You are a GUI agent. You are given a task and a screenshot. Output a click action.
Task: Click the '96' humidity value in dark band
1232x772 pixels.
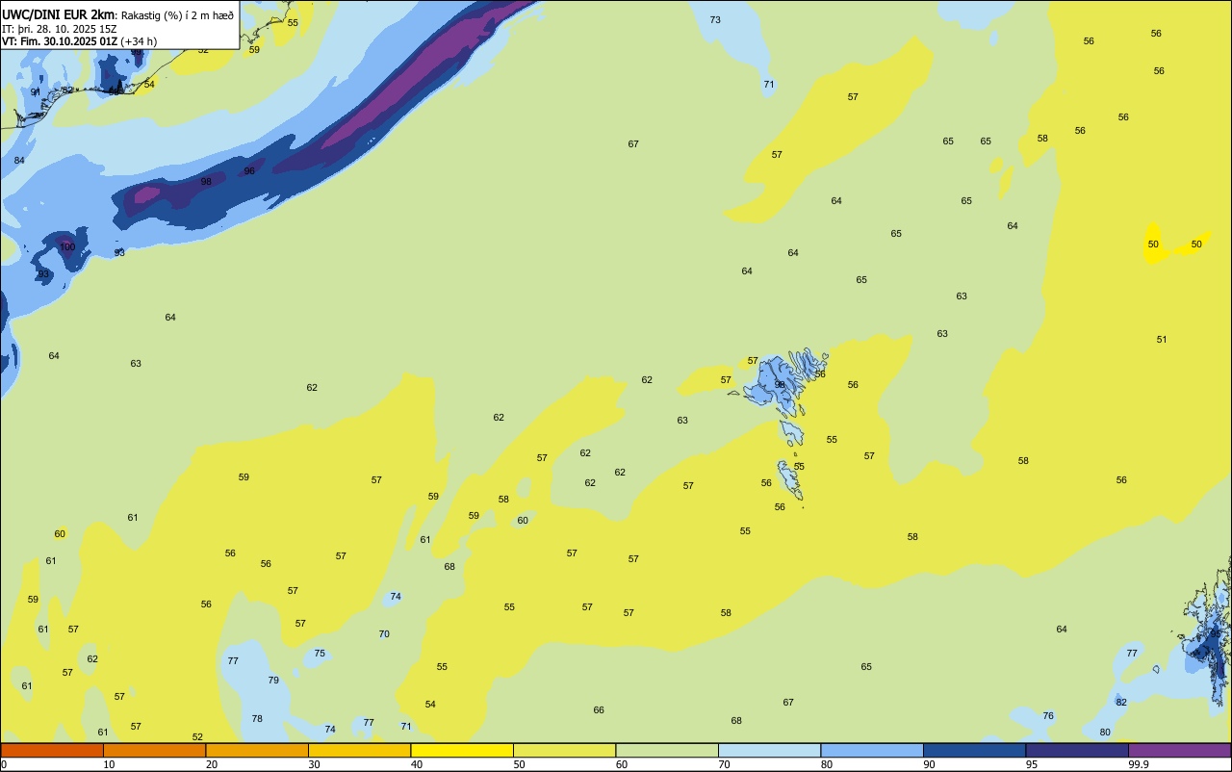[x=249, y=171]
